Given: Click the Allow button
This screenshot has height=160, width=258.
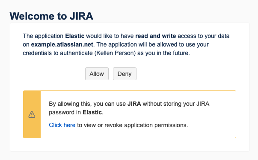Looking at the screenshot, I should pyautogui.click(x=97, y=74).
